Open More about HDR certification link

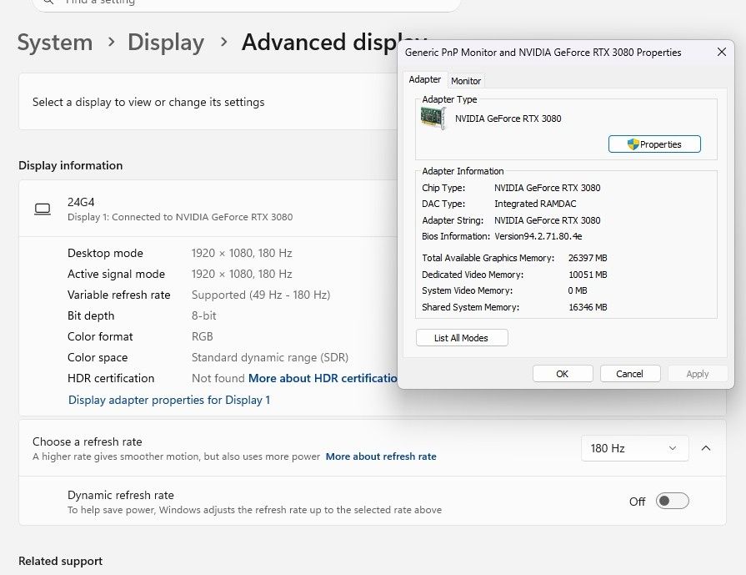click(323, 378)
